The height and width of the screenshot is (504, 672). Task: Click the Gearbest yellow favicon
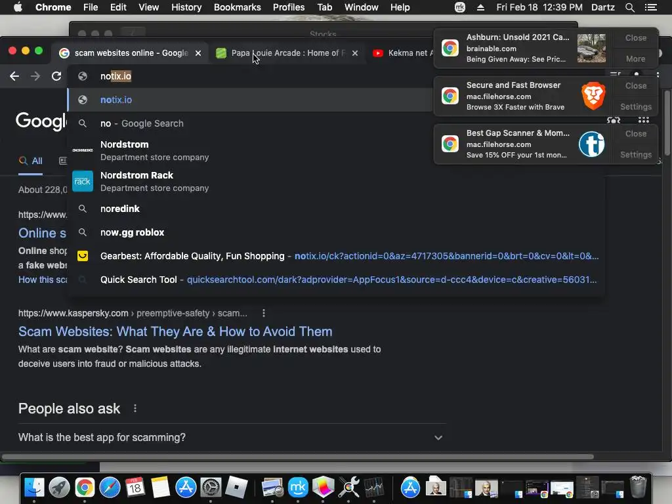click(x=82, y=256)
